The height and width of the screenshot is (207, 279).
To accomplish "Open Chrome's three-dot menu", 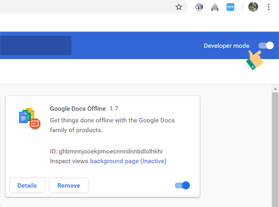I will tap(268, 7).
